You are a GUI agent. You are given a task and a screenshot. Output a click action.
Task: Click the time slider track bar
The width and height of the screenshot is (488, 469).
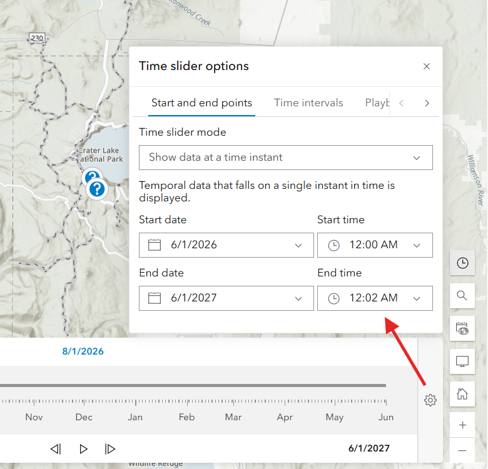pyautogui.click(x=193, y=385)
